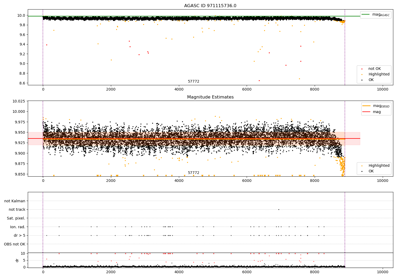Click the '10000' x-tick under the bottom plot
Viewport: 397px width, 278px height.
[x=383, y=272]
